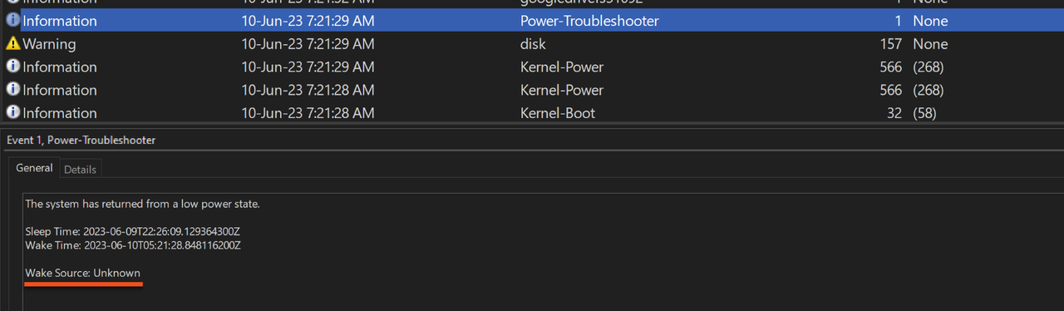This screenshot has width=1064, height=311.
Task: Click the "Event 1, Power-Troubleshooter" pane header
Action: click(x=81, y=141)
